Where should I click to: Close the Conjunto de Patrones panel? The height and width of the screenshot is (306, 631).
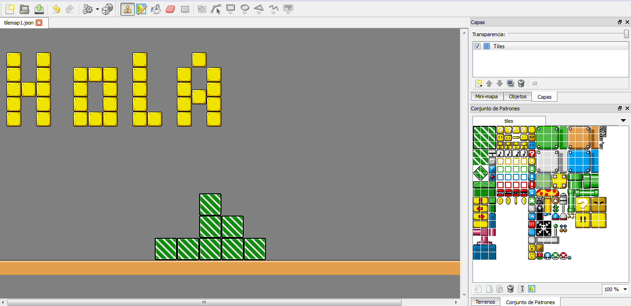click(627, 108)
